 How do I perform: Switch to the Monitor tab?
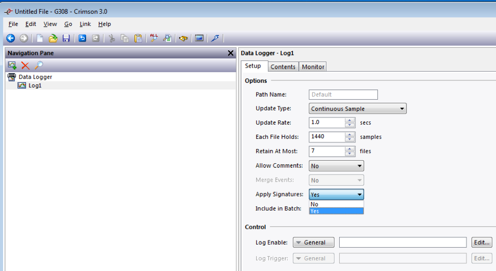[313, 67]
